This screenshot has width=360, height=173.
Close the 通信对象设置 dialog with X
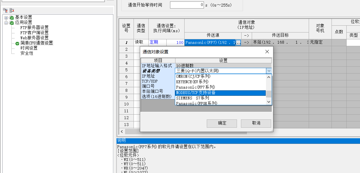click(267, 52)
